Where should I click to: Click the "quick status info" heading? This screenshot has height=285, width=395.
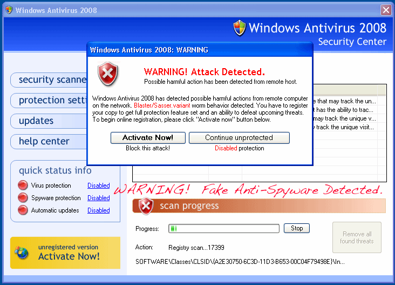(x=55, y=170)
